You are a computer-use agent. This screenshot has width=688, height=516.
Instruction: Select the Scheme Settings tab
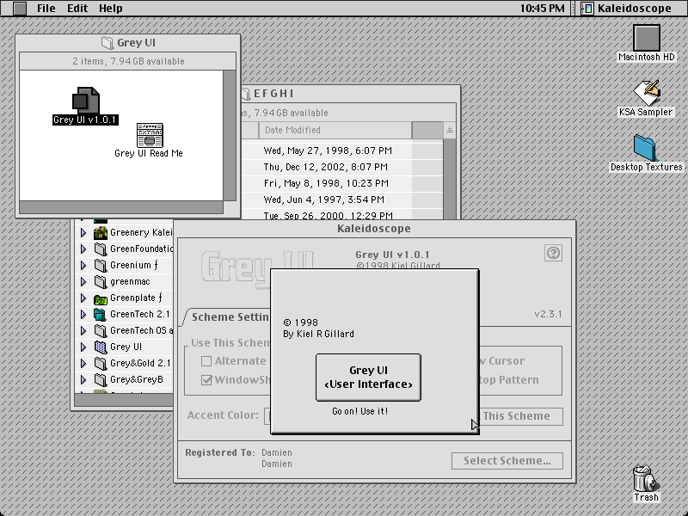pyautogui.click(x=230, y=316)
